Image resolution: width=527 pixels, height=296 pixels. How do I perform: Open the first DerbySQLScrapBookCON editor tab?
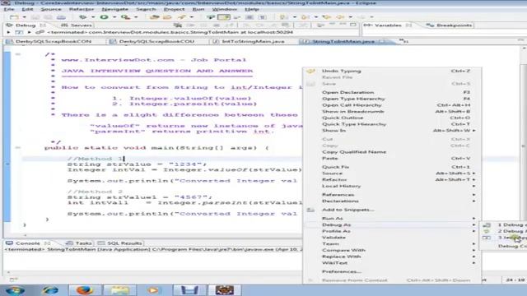click(50, 41)
